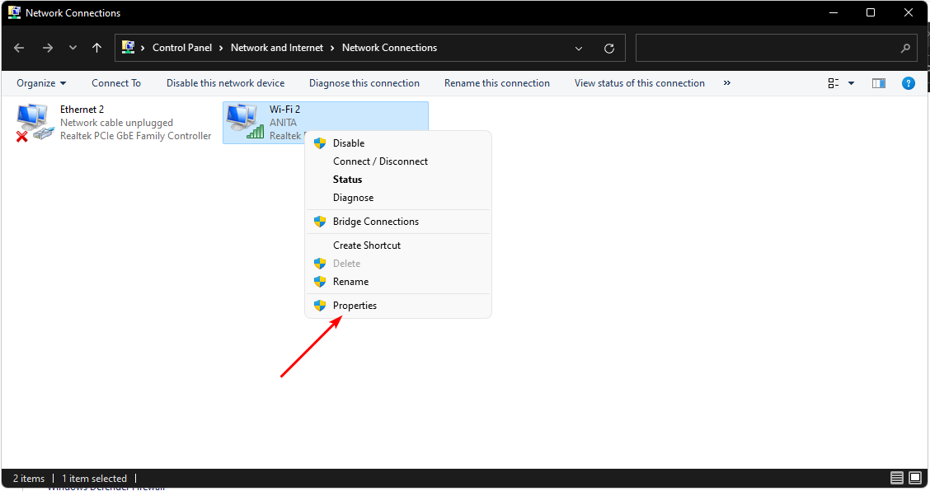The width and height of the screenshot is (930, 491).
Task: Click the Network and Internet breadcrumb
Action: (x=277, y=48)
